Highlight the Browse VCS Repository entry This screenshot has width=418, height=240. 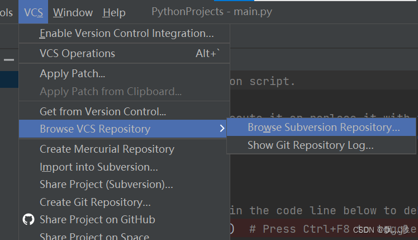point(95,129)
